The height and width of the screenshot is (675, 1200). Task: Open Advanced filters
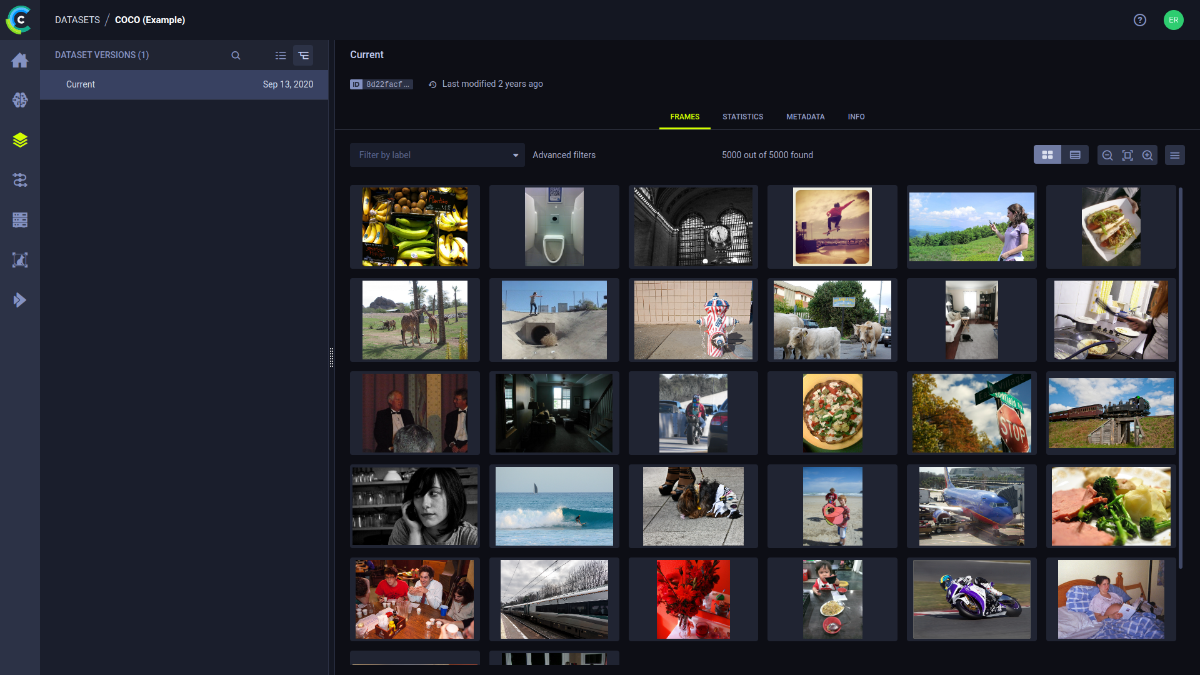click(564, 155)
